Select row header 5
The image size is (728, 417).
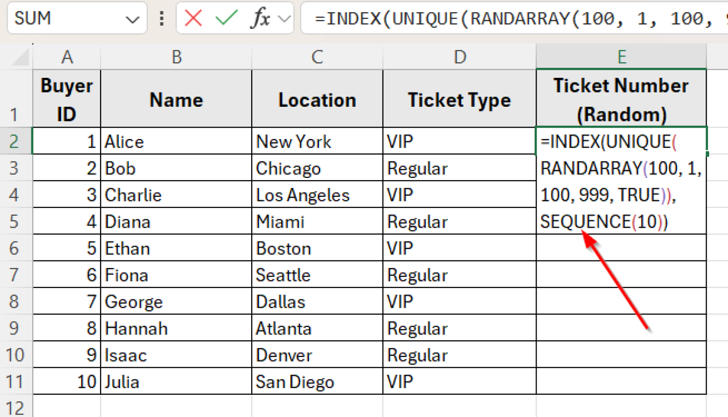16,221
